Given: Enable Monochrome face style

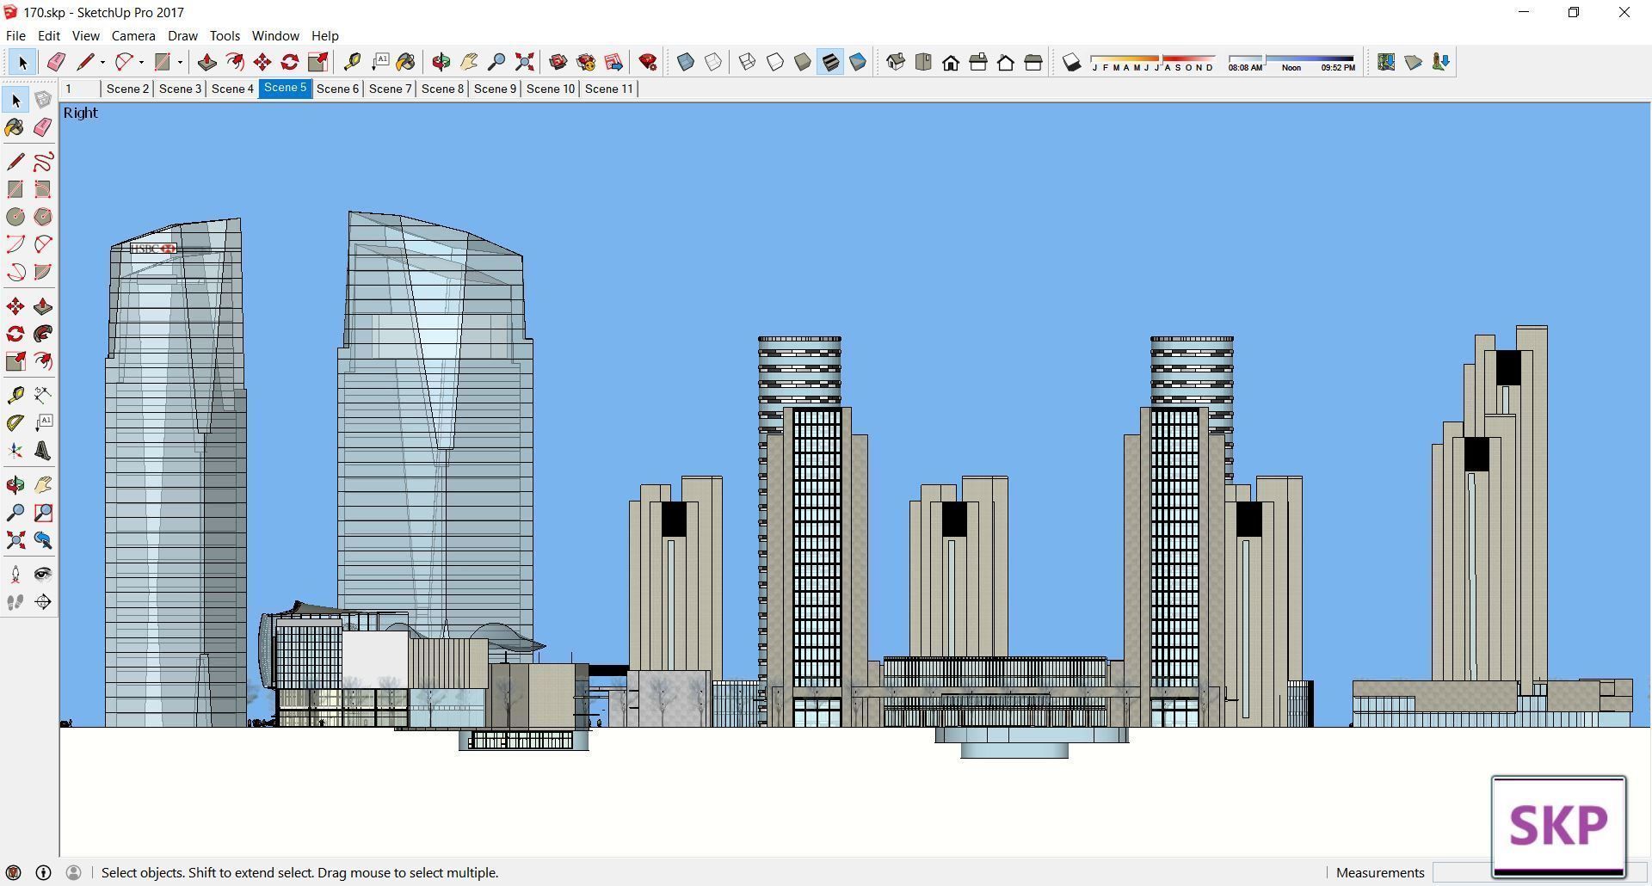Looking at the screenshot, I should [858, 62].
